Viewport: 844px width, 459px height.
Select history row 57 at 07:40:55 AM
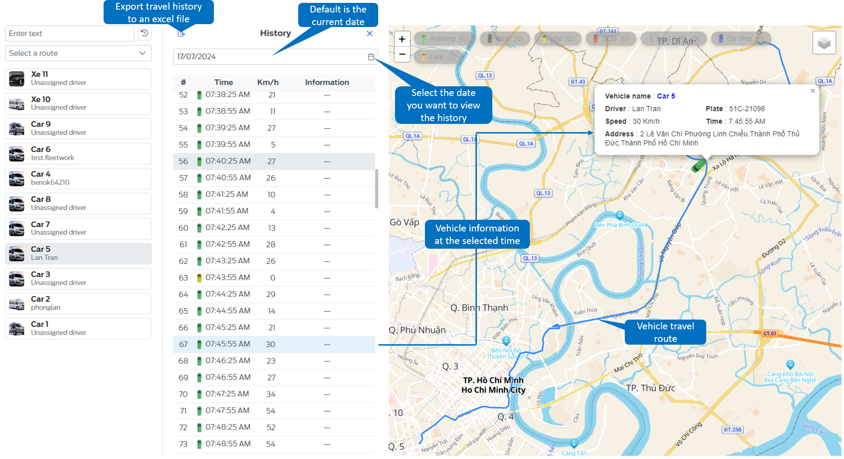[274, 178]
